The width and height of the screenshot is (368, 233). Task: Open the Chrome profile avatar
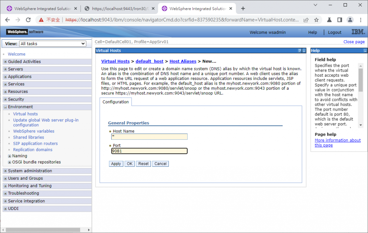(x=350, y=20)
